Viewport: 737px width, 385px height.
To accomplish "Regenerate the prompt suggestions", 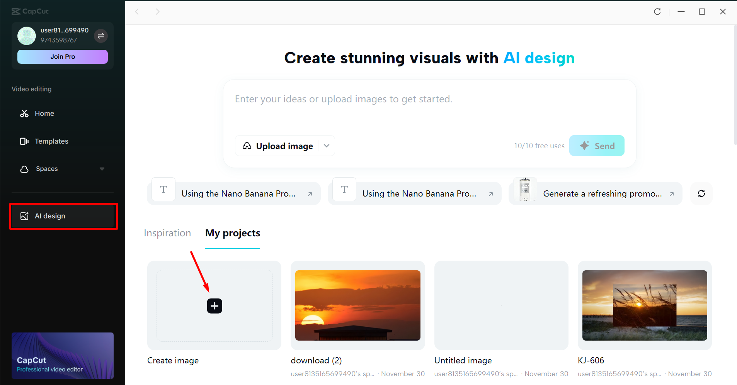I will (x=701, y=193).
